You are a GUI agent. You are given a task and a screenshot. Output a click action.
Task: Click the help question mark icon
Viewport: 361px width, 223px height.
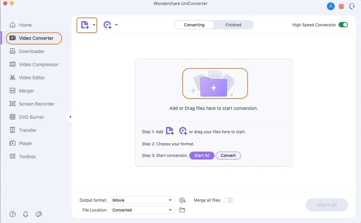coord(13,214)
